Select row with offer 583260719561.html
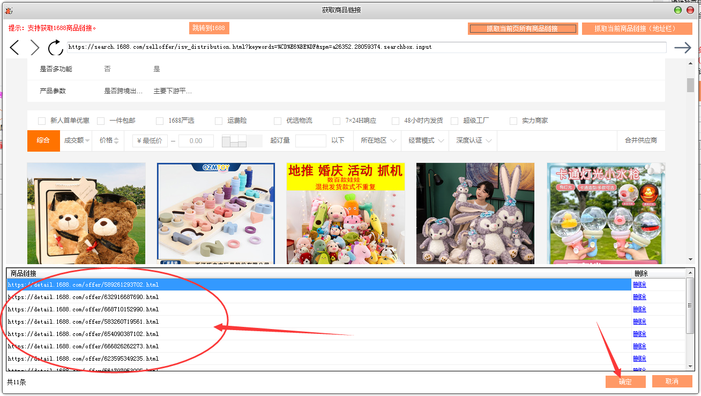 pyautogui.click(x=319, y=322)
